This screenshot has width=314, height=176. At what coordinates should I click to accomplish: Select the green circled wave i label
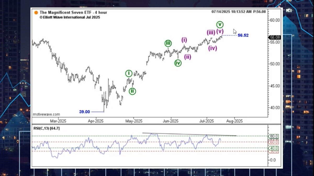click(128, 73)
